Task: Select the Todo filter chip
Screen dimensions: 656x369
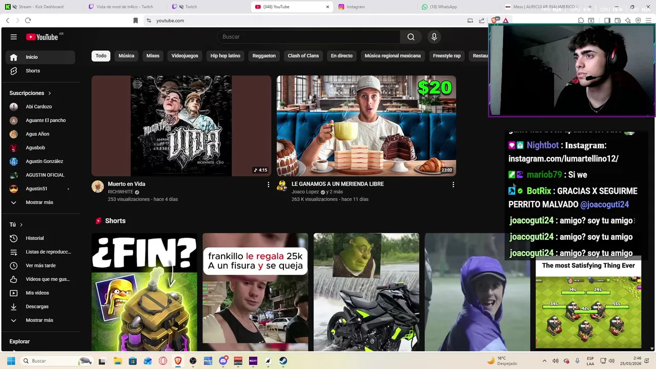Action: (x=101, y=56)
